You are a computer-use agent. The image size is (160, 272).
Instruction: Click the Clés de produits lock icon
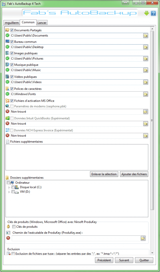(8, 227)
